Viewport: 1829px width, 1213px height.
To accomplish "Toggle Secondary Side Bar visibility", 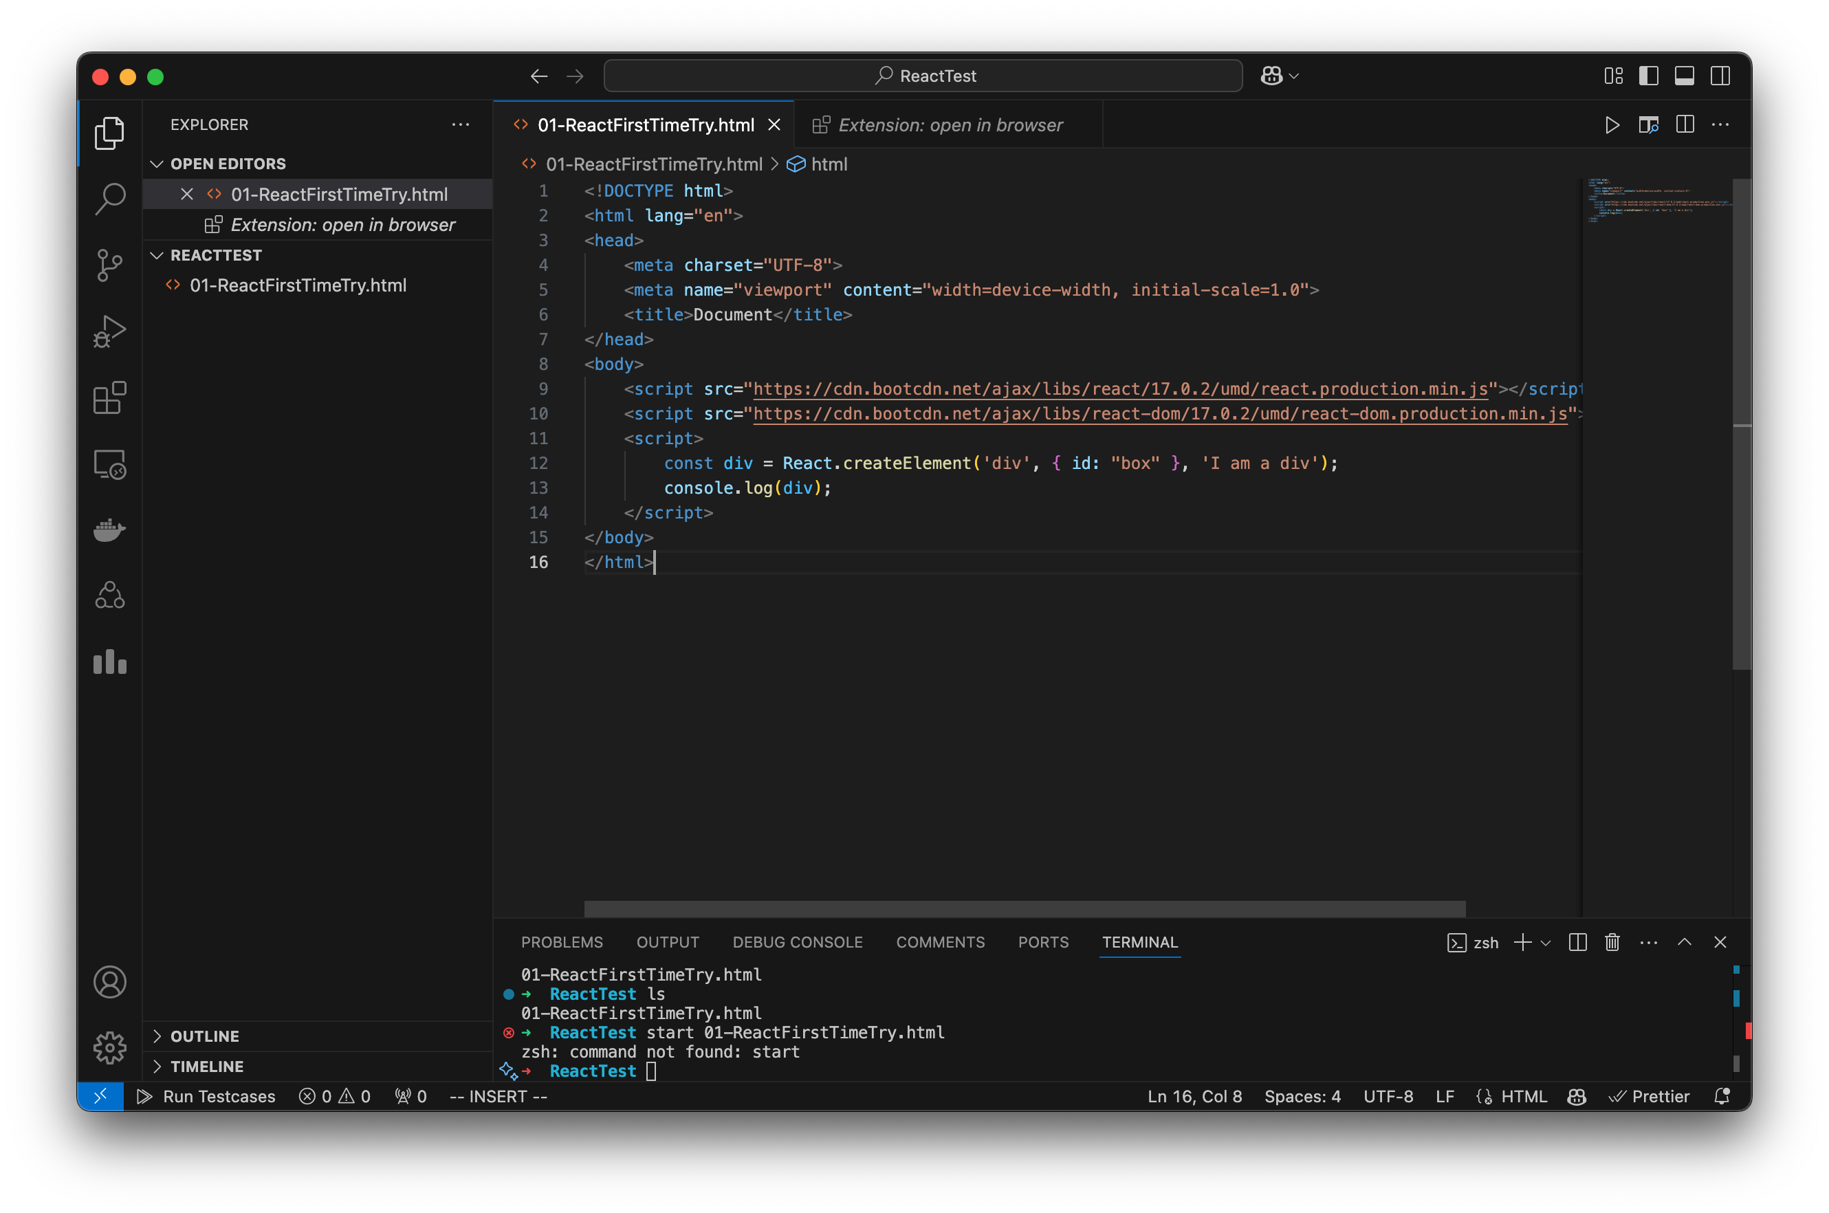I will (x=1721, y=75).
